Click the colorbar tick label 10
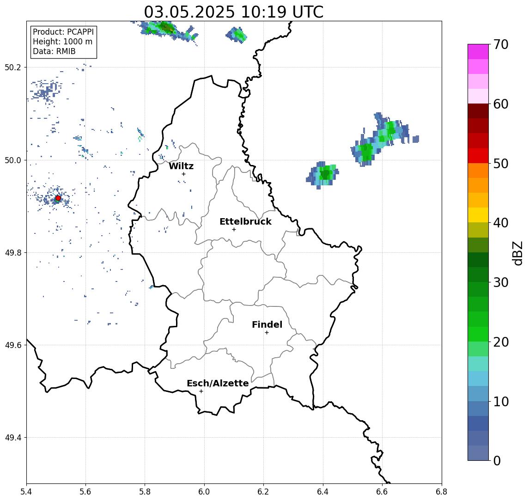529x501 pixels. [x=501, y=402]
